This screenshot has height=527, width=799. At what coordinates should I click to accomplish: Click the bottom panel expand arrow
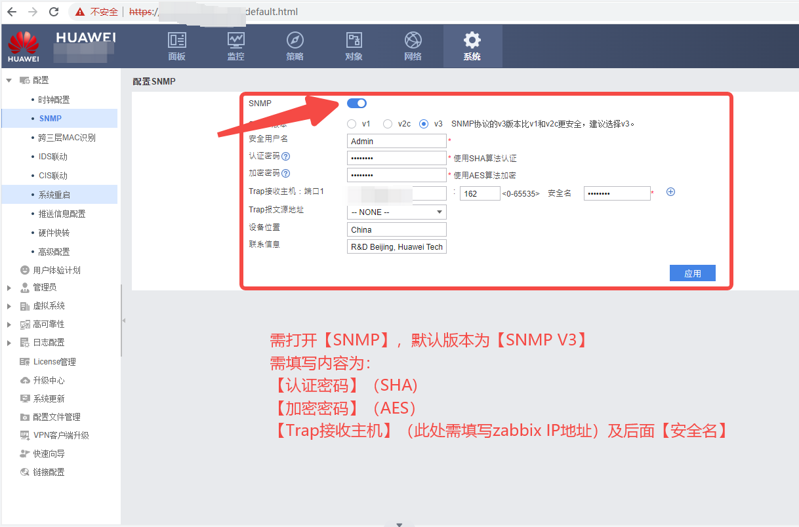tap(399, 524)
